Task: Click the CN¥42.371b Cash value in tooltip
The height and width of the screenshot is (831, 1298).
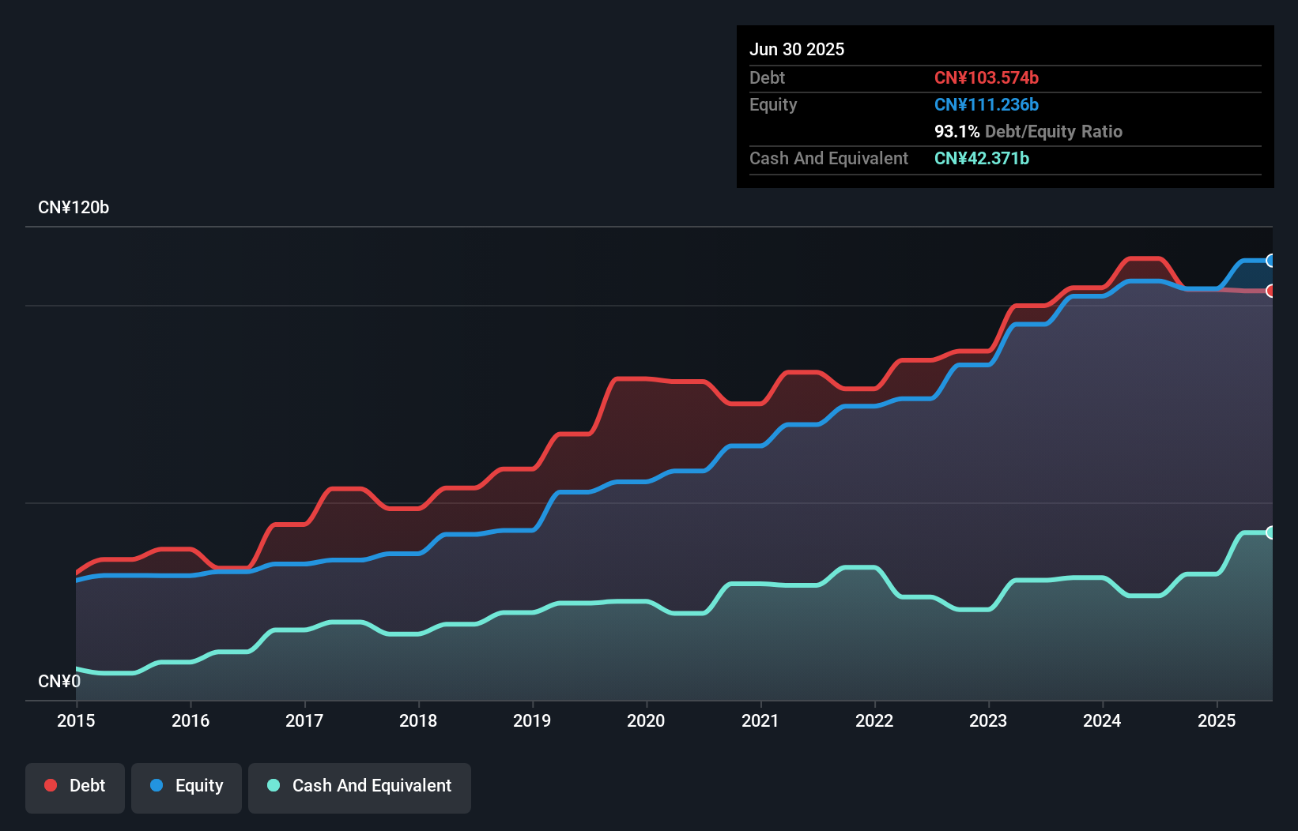Action: tap(982, 158)
